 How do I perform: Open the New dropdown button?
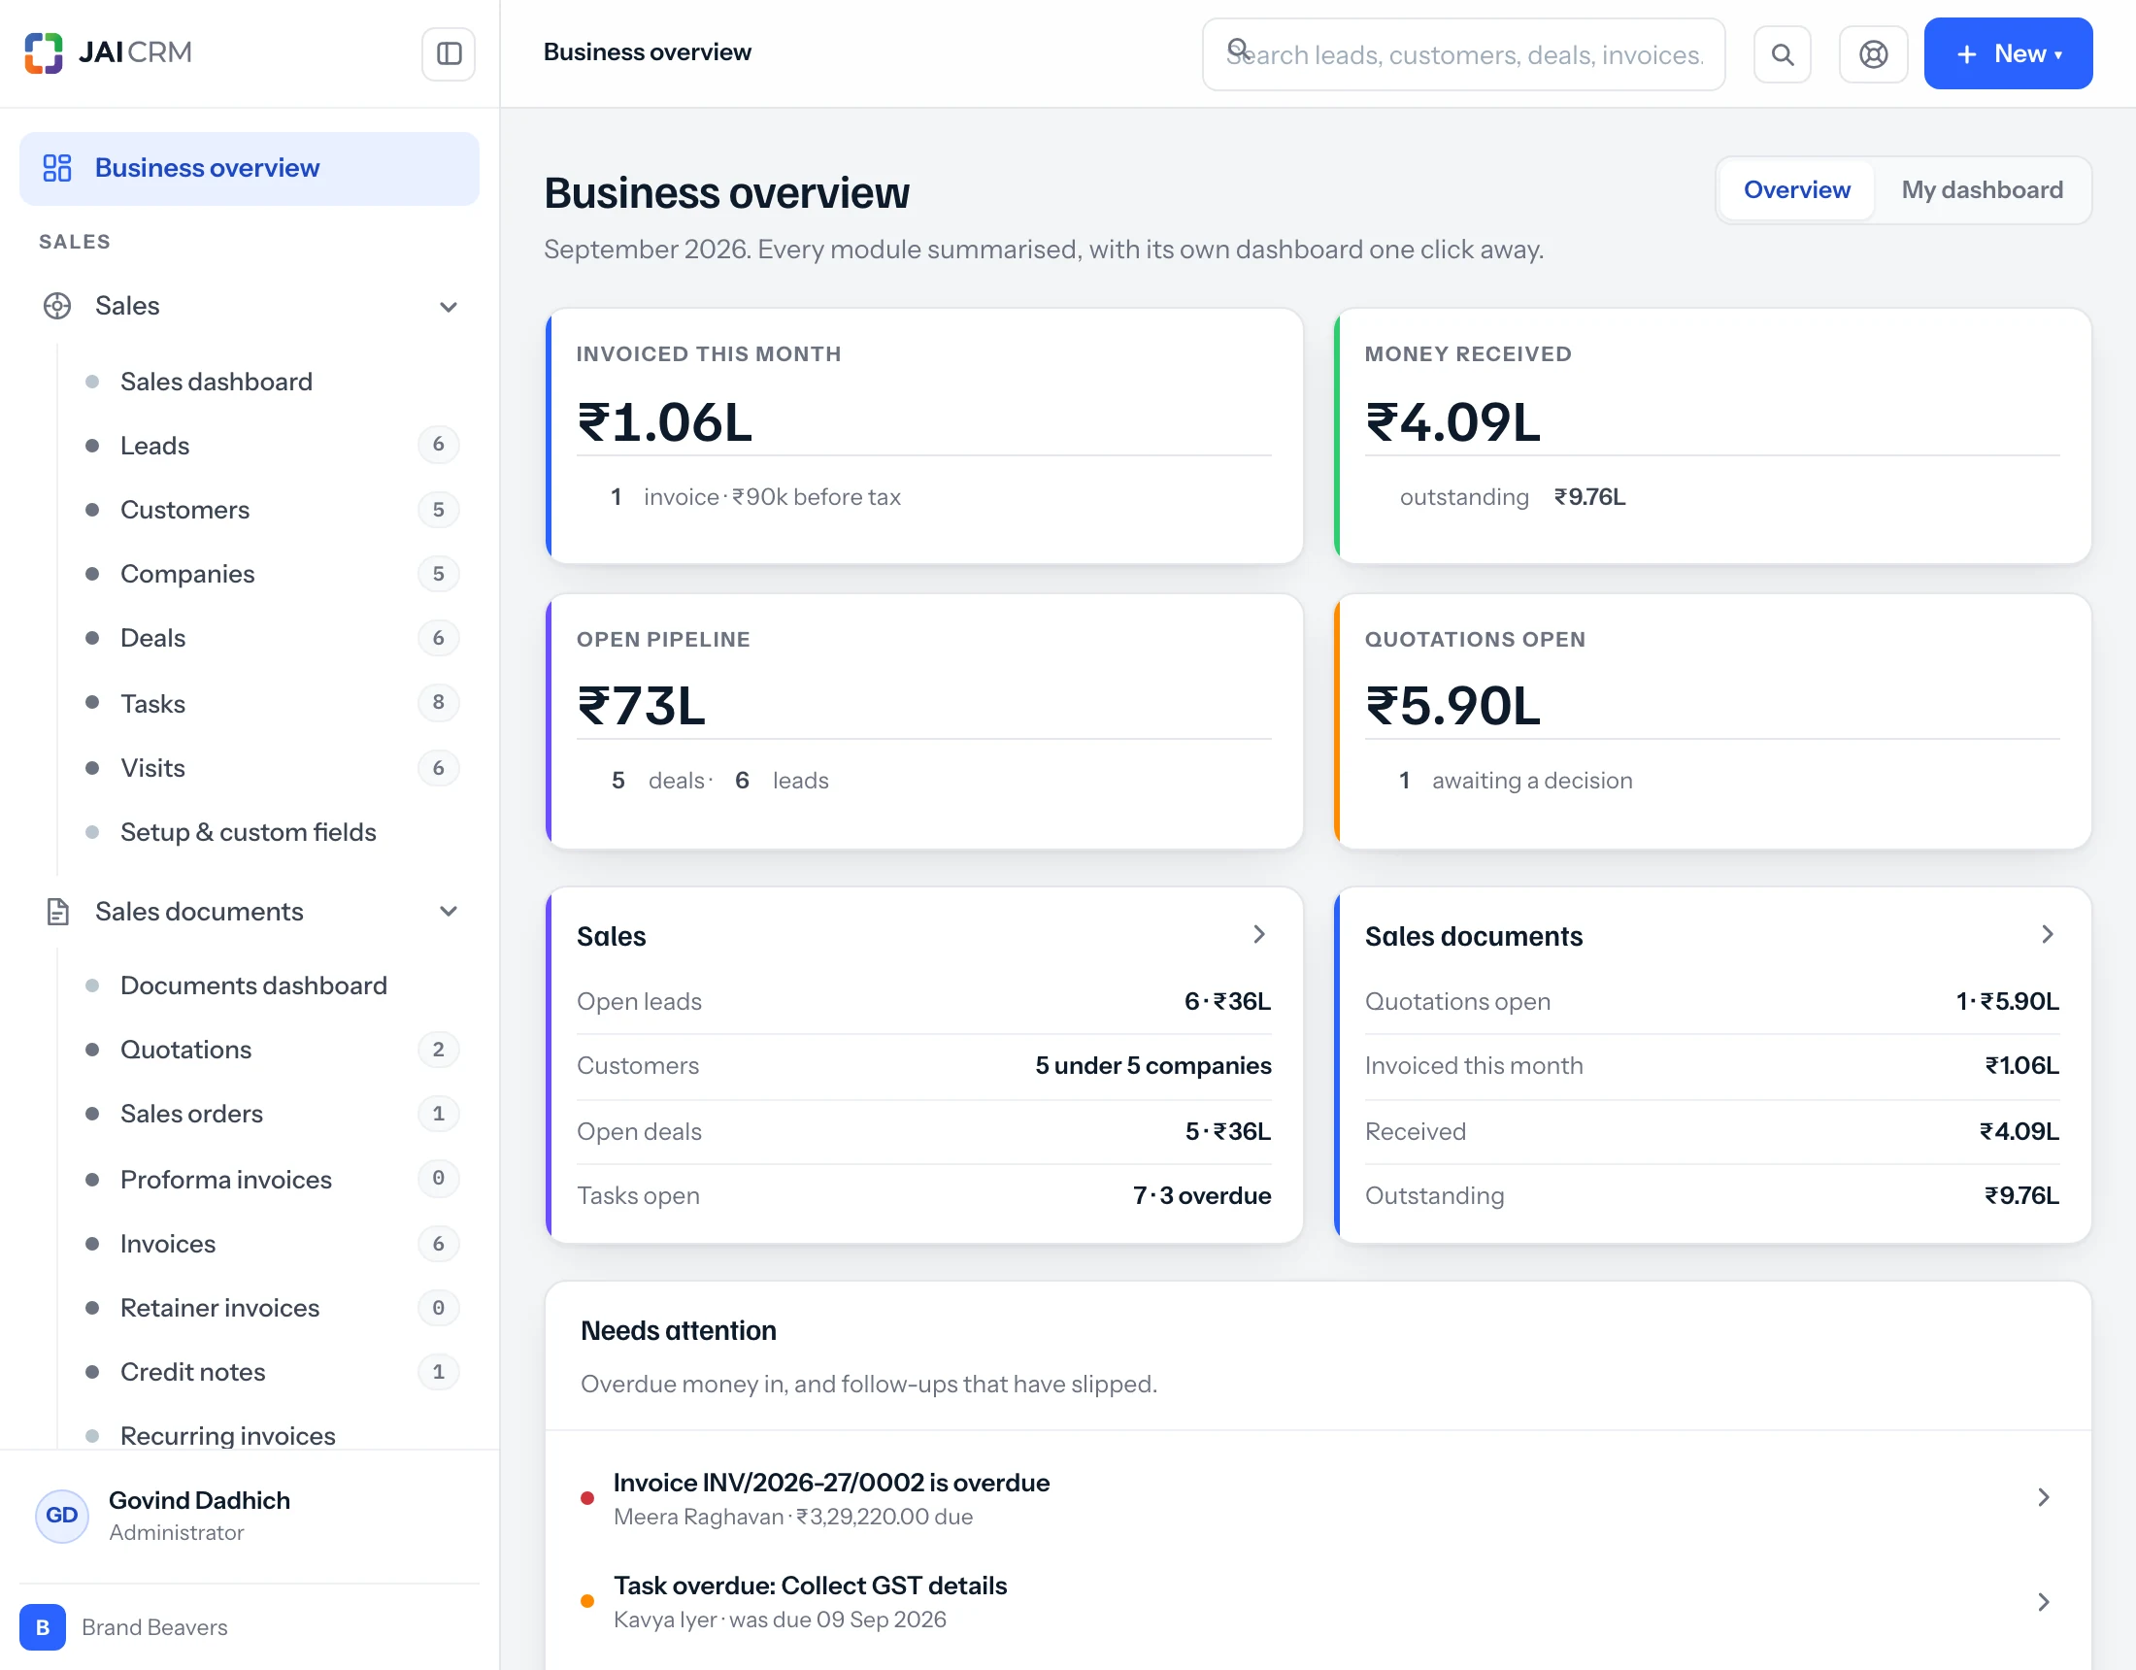(x=2008, y=53)
